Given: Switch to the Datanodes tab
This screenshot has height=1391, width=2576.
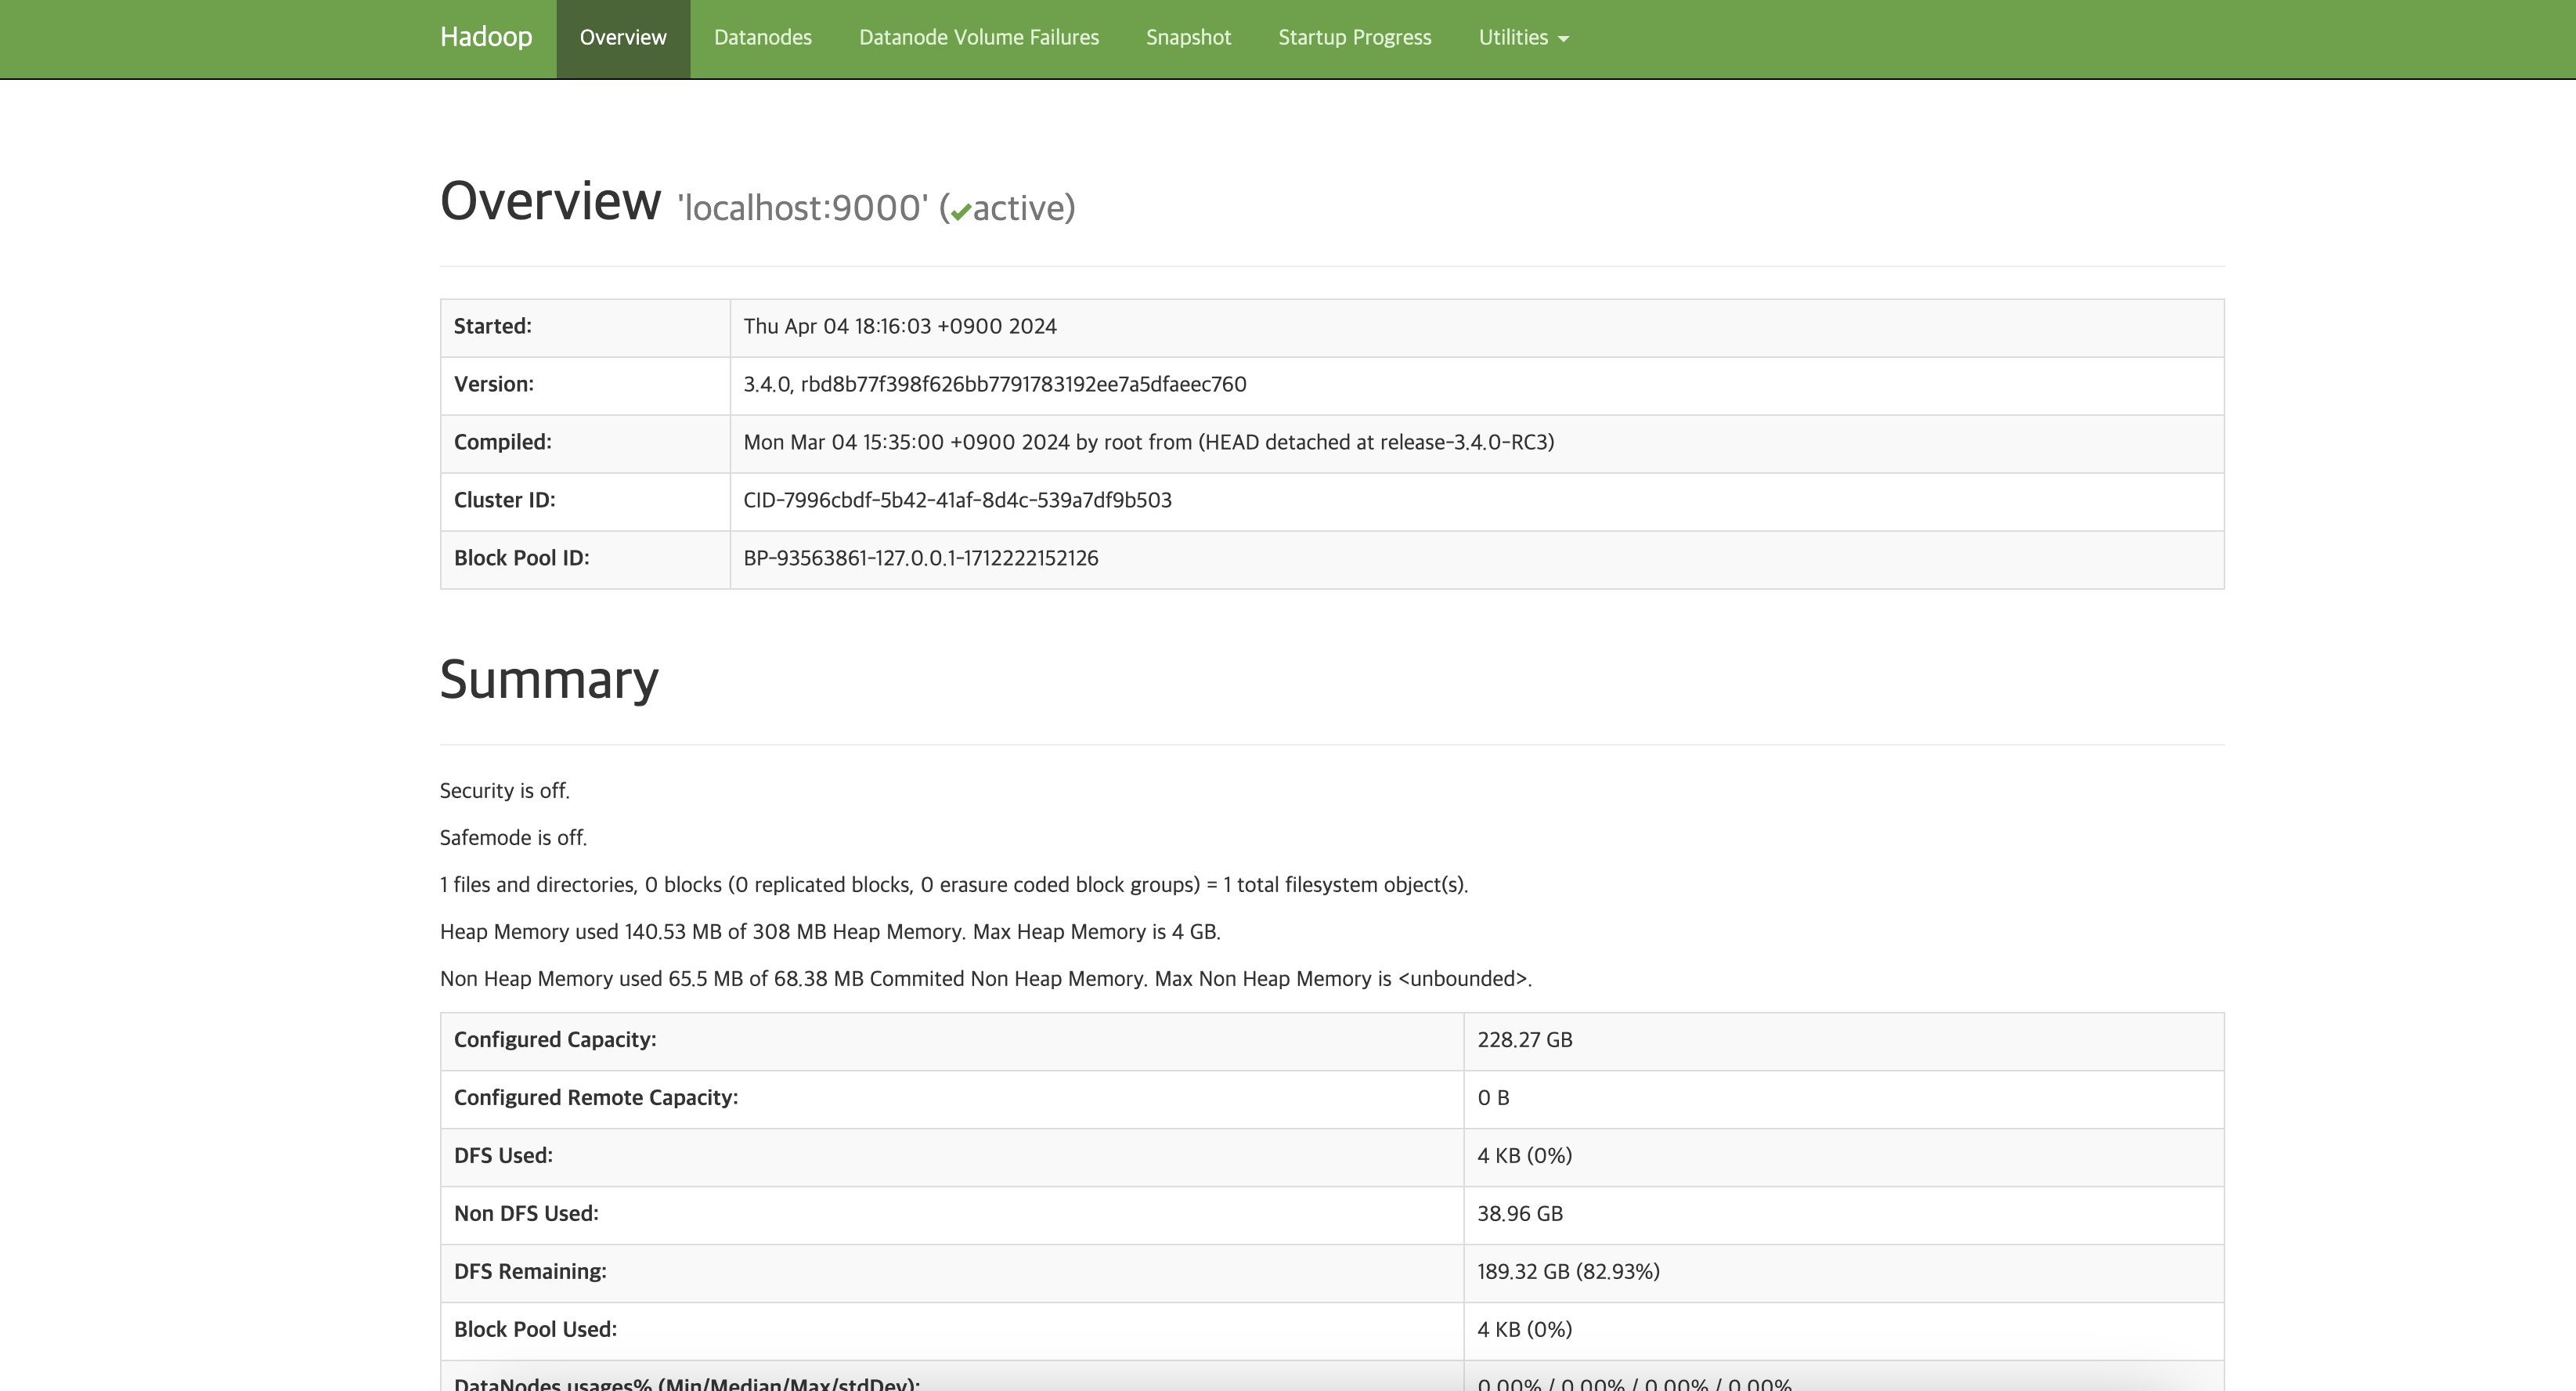Looking at the screenshot, I should (762, 38).
